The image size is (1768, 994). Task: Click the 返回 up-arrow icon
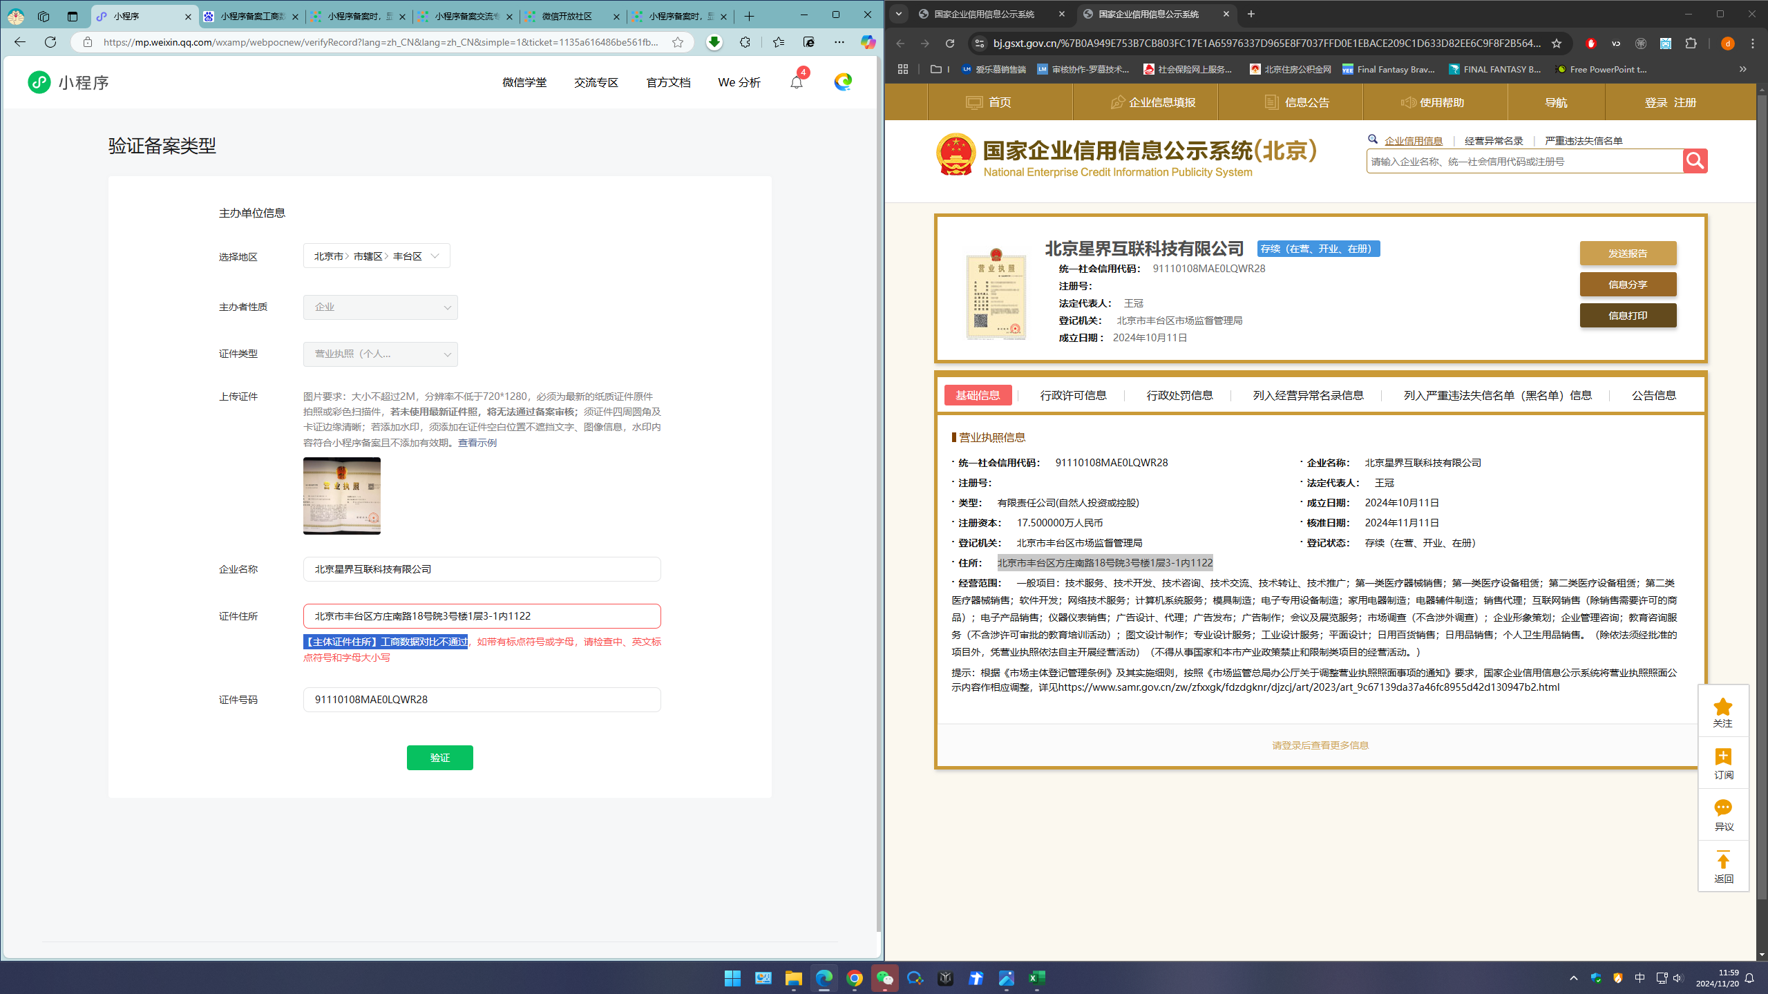1722,861
